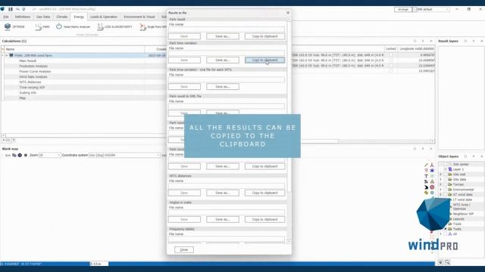Open the Loss & Uncertainty tool
Viewport: 485px width, 272px height.
pos(114,27)
